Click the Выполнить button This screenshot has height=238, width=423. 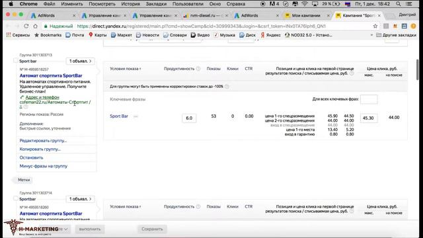tap(90, 229)
